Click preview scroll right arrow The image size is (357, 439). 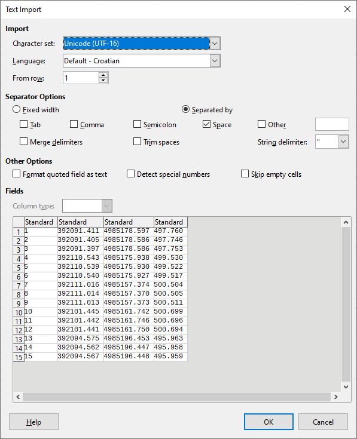coord(335,397)
